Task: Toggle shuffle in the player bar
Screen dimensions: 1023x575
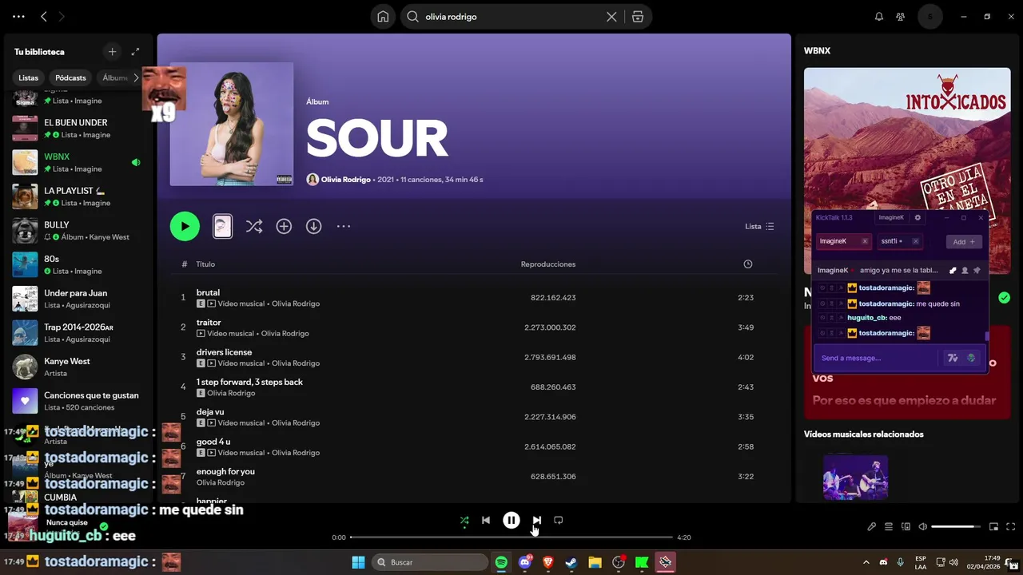Action: coord(464,520)
